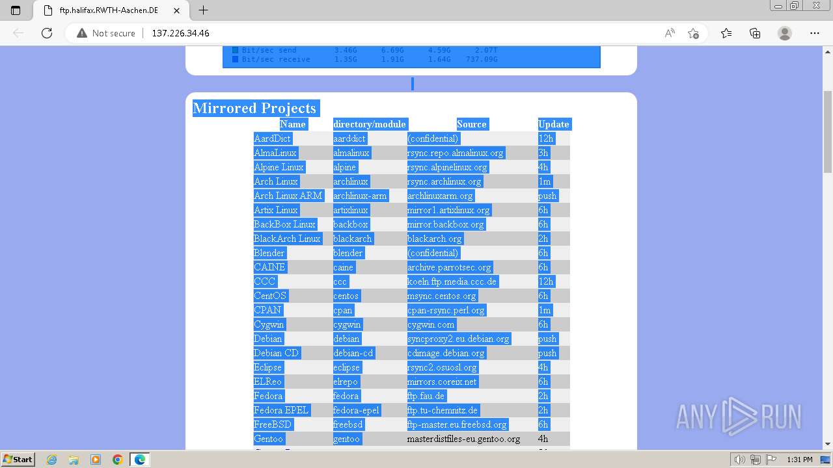Image resolution: width=833 pixels, height=468 pixels.
Task: Click the BlackArch Linux name cell
Action: tap(288, 239)
